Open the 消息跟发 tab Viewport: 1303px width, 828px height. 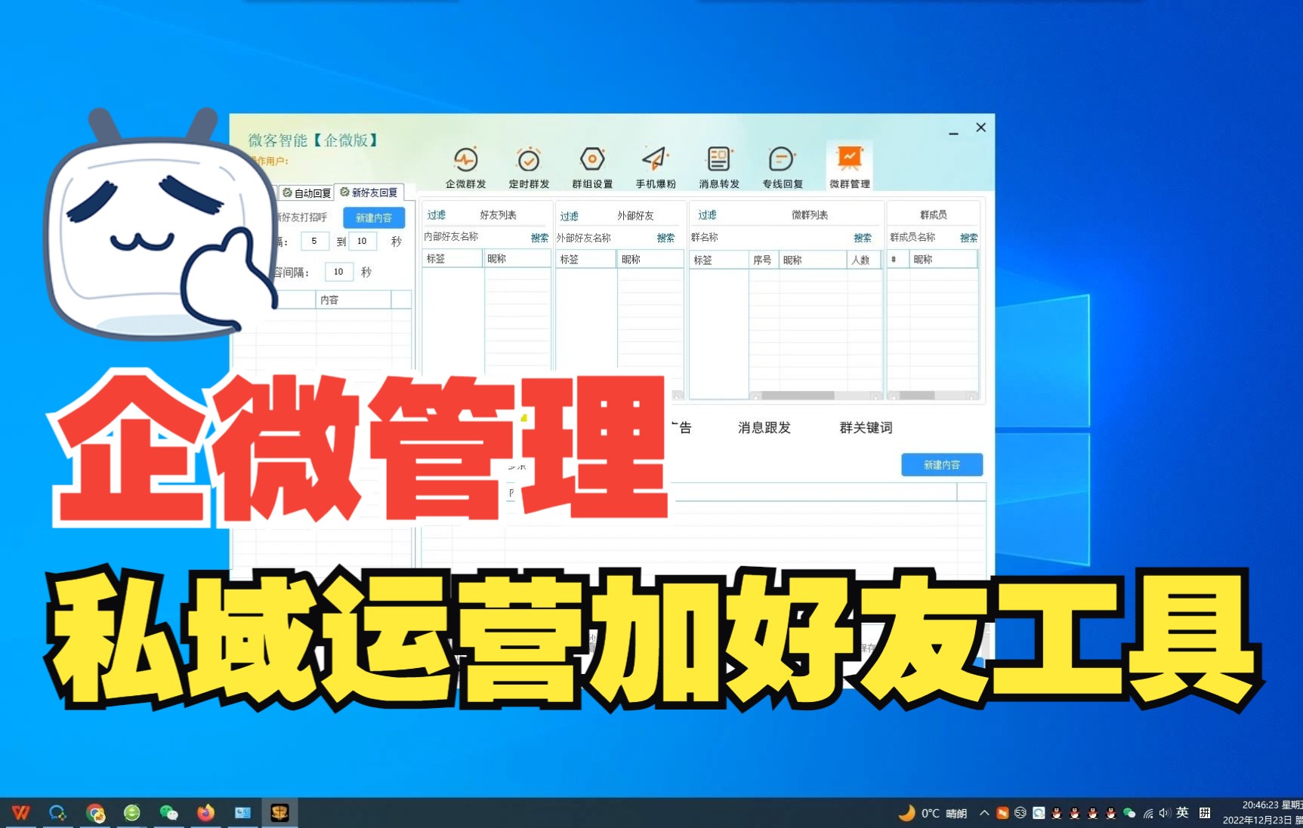(764, 428)
